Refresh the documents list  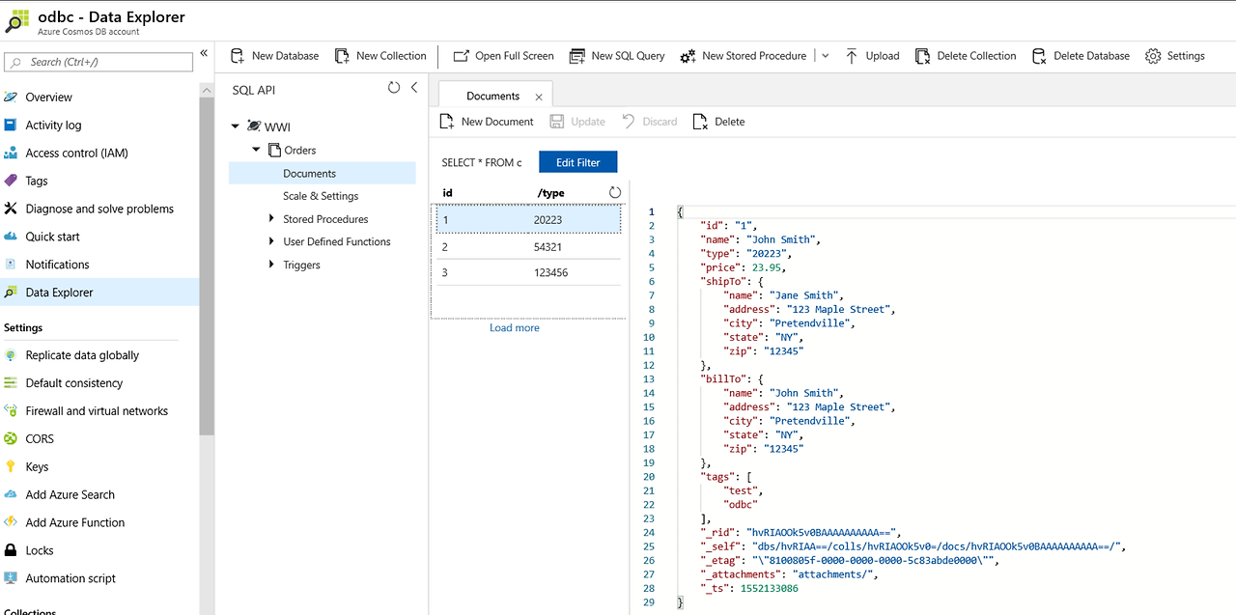point(615,193)
